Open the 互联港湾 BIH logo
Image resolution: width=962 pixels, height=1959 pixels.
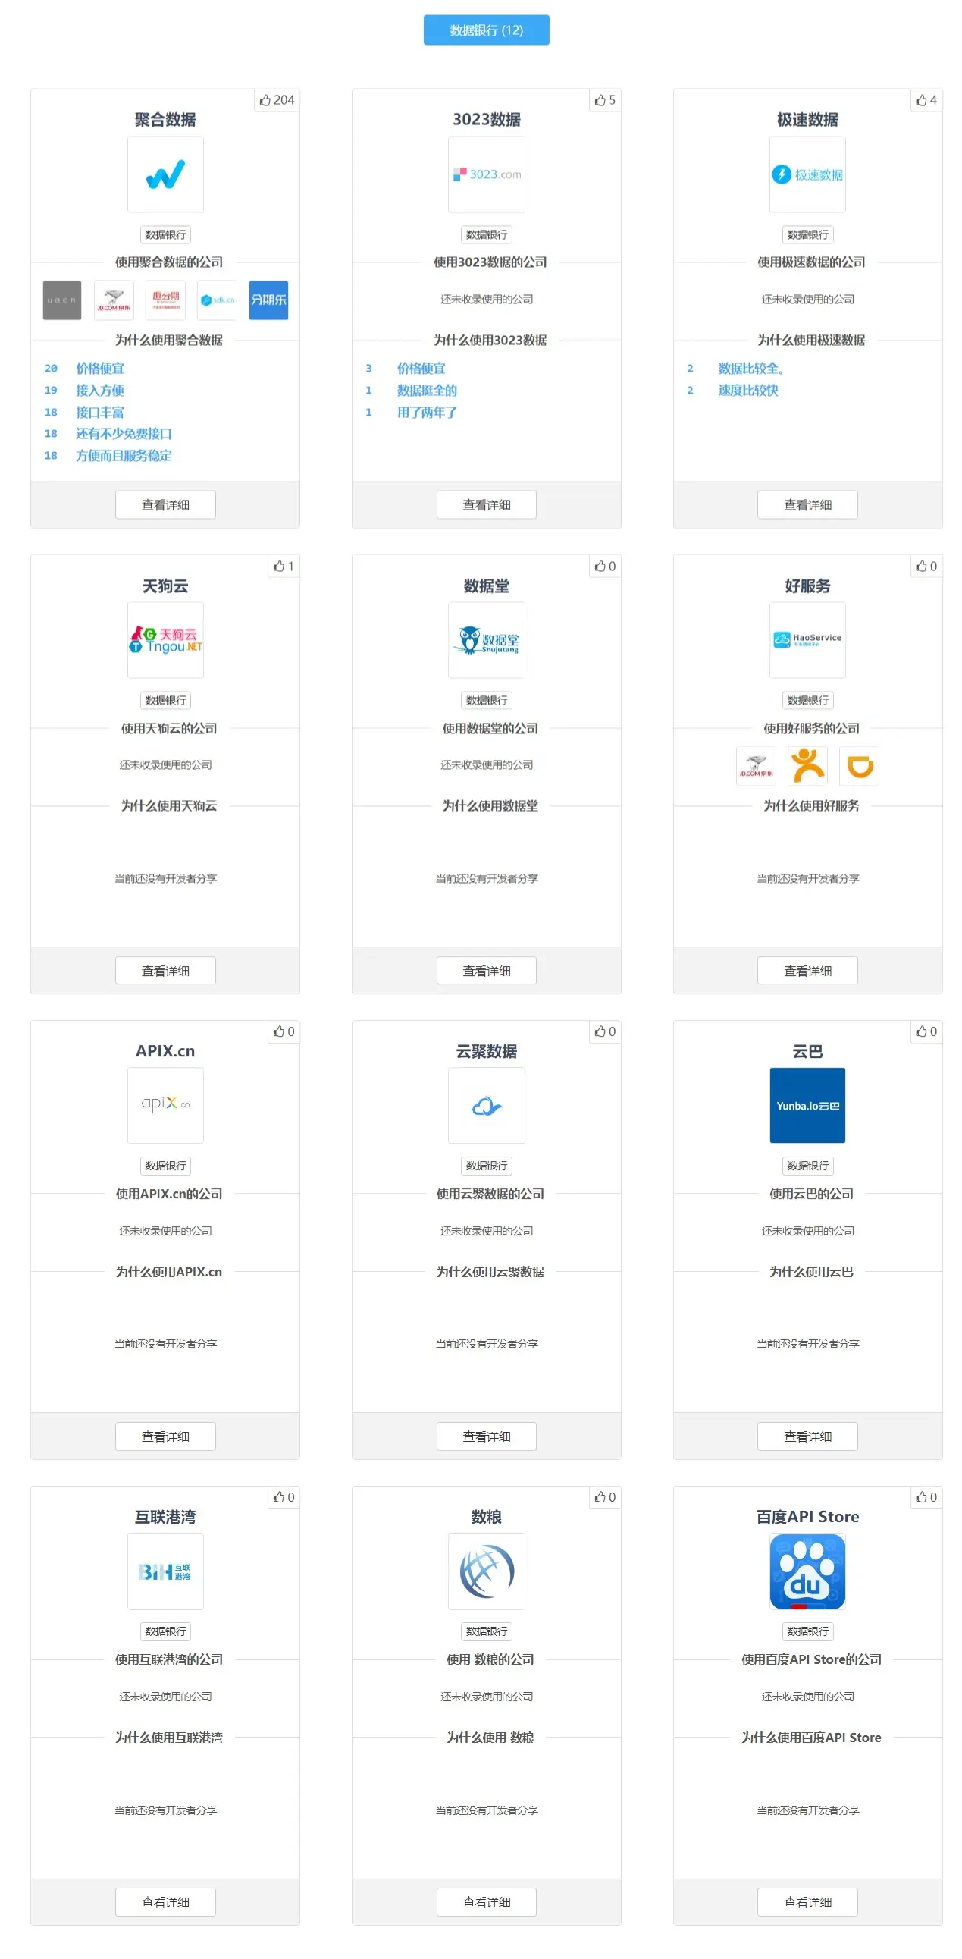165,1571
